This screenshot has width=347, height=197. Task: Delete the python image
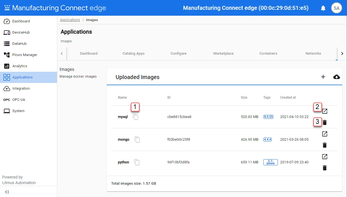tap(325, 168)
